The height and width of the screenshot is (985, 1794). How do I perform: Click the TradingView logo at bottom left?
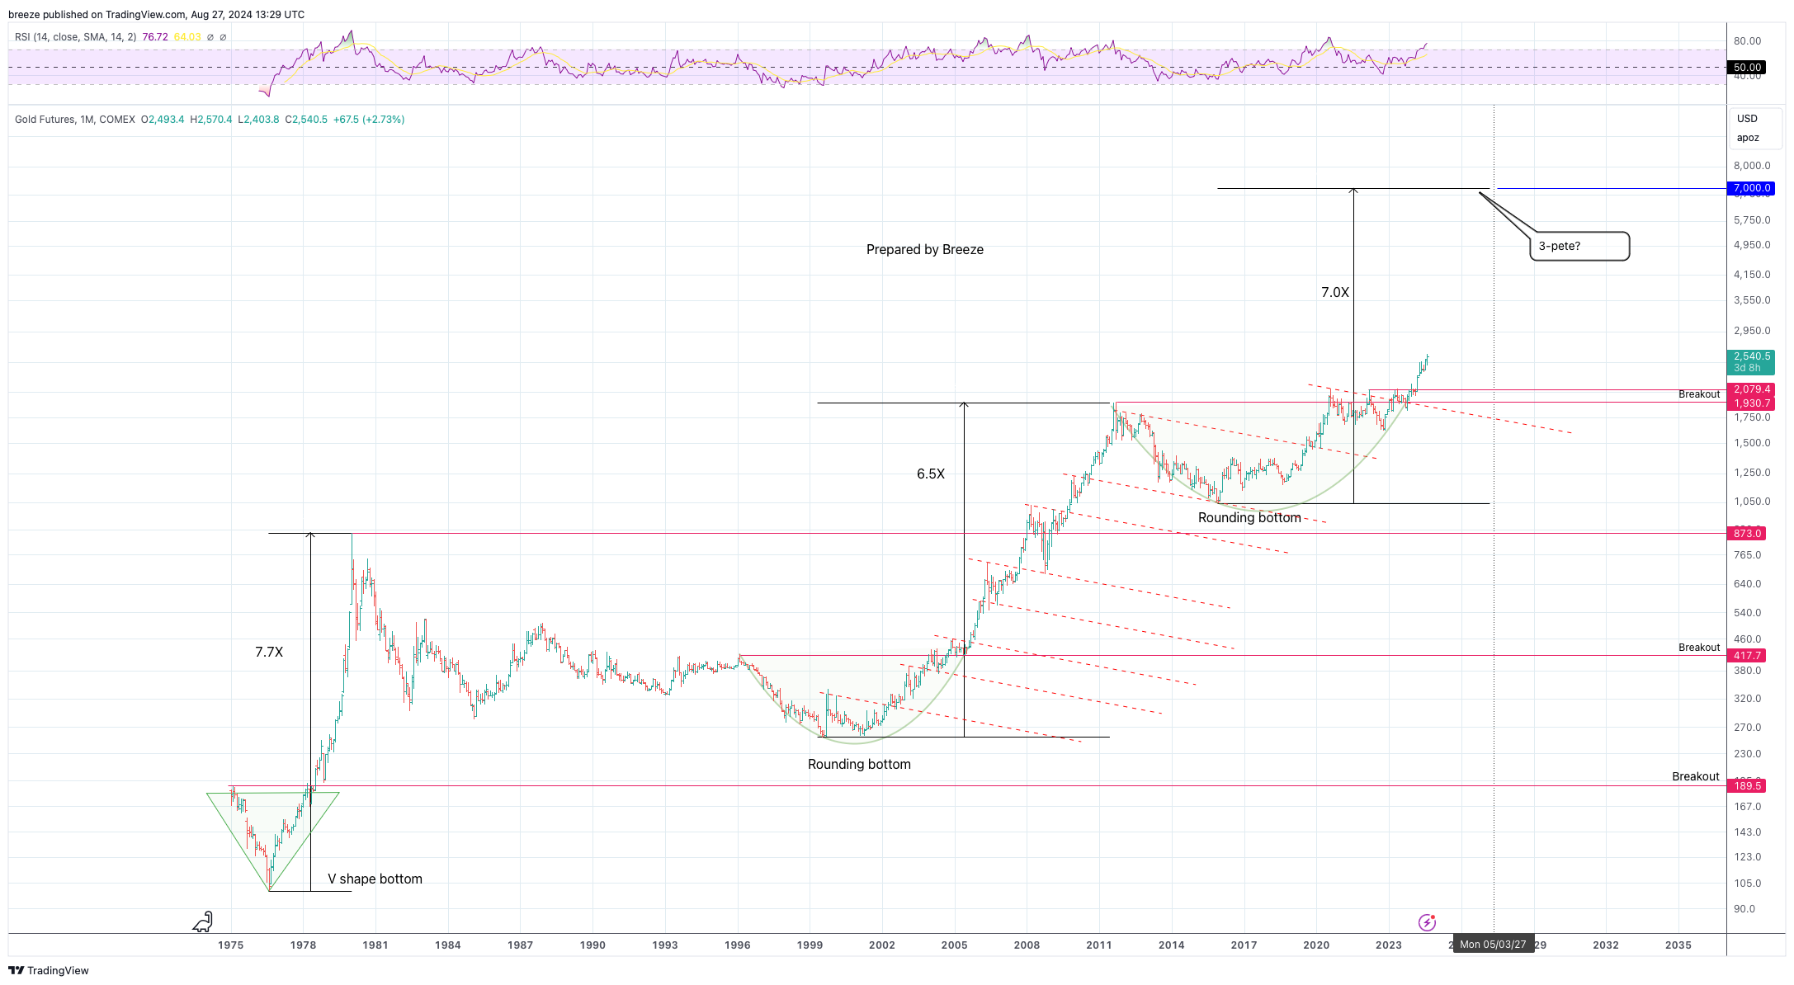[48, 970]
